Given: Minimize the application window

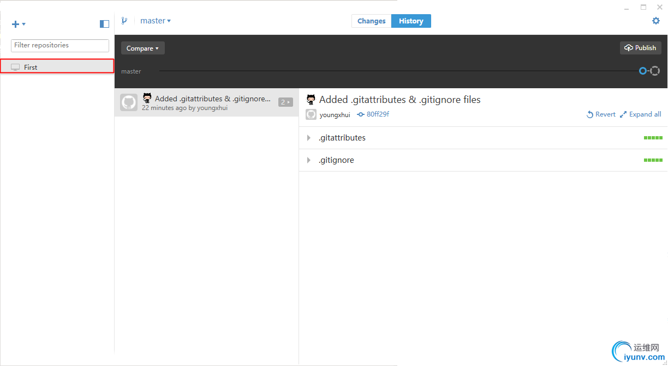Looking at the screenshot, I should 628,8.
